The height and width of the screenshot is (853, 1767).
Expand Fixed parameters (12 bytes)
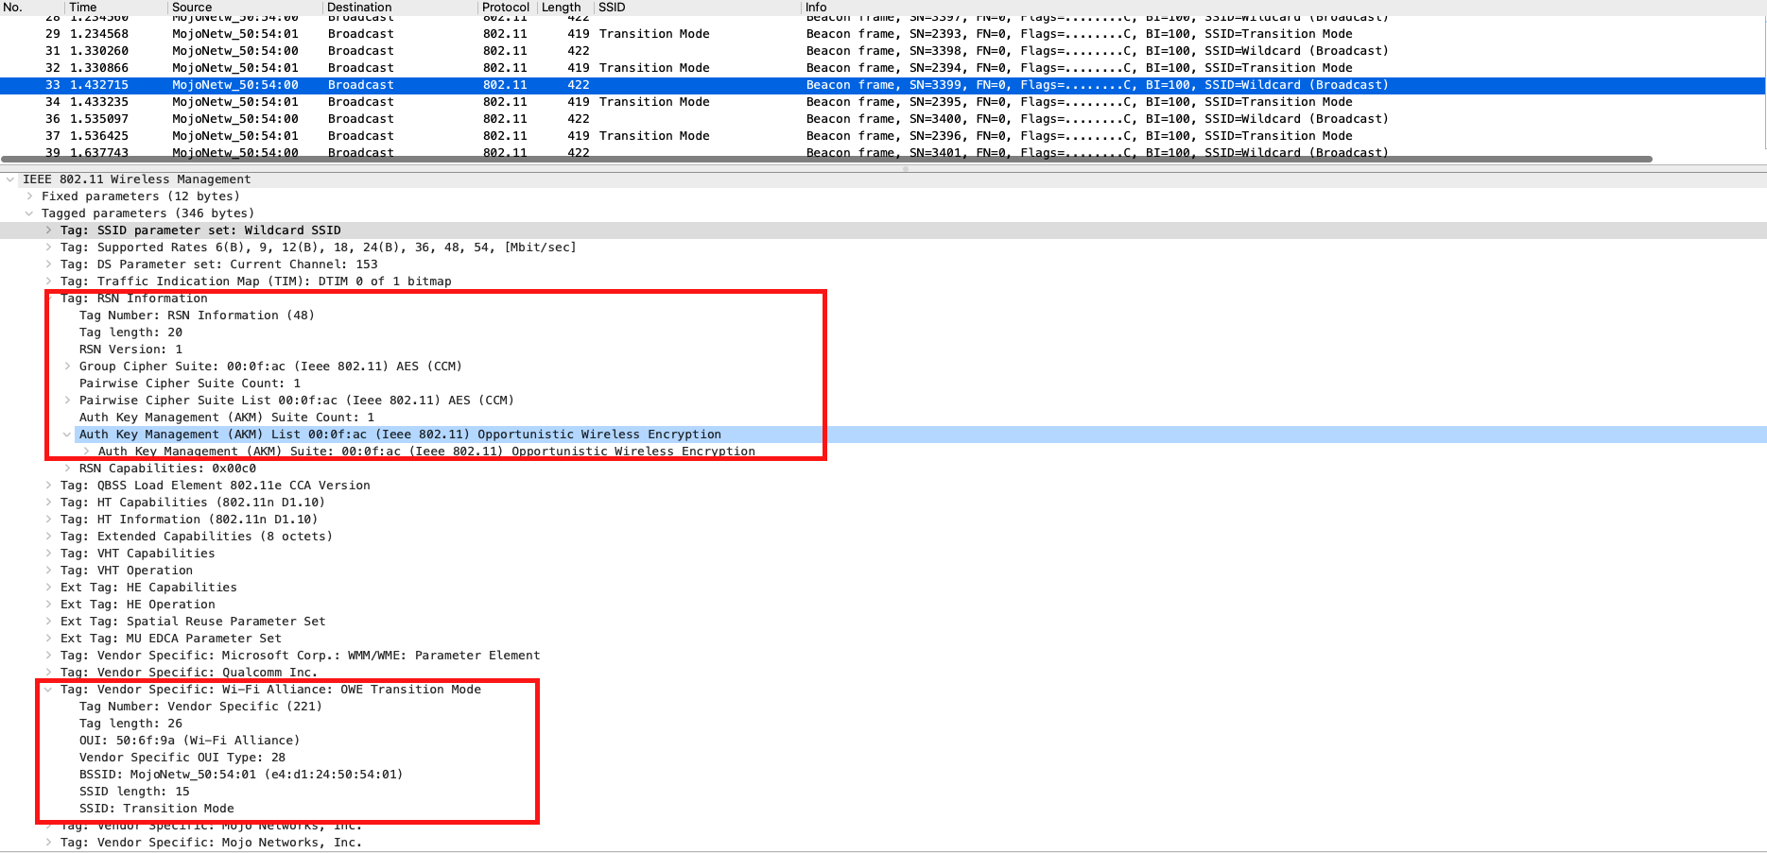pos(30,196)
